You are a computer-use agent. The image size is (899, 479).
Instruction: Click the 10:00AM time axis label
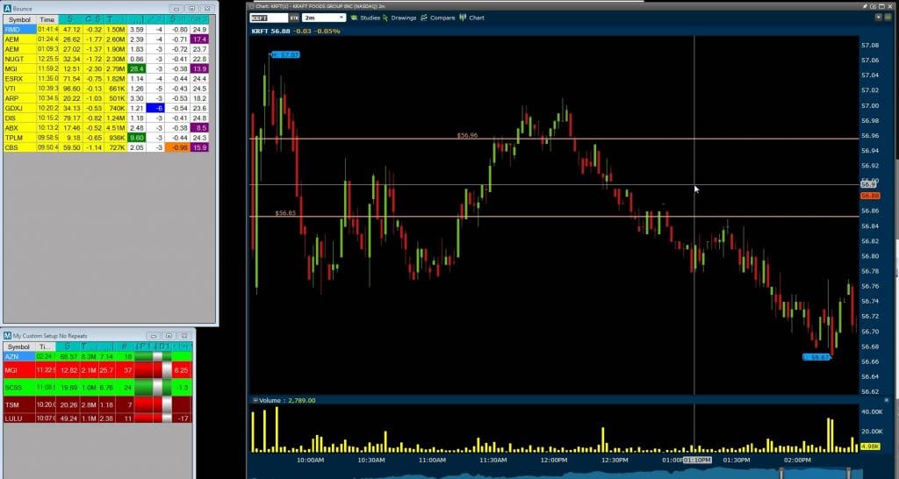310,460
